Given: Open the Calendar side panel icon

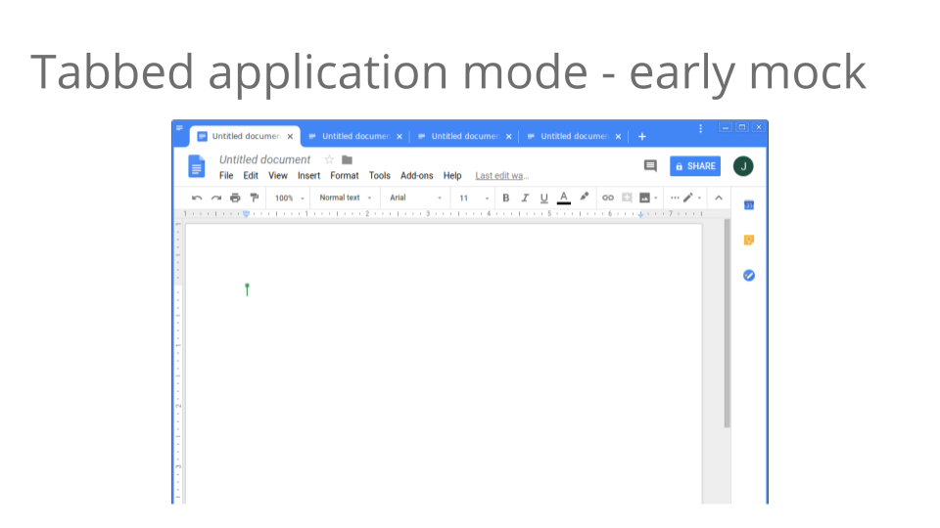Looking at the screenshot, I should [x=749, y=205].
